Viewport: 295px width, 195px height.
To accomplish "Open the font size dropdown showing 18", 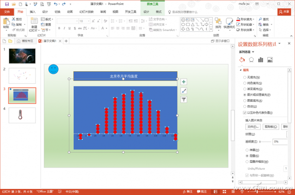I will 88,21.
